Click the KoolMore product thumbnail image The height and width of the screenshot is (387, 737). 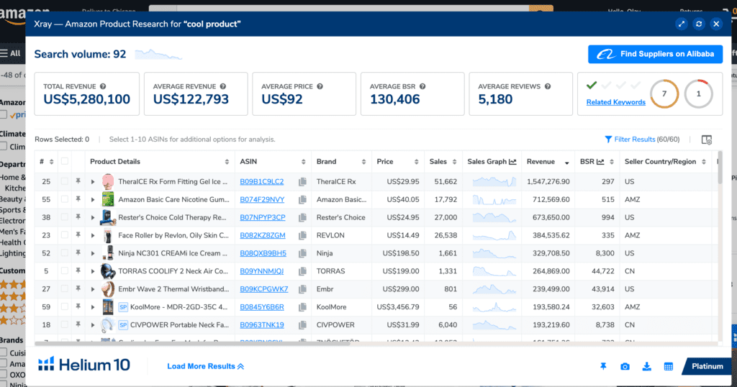pos(108,306)
